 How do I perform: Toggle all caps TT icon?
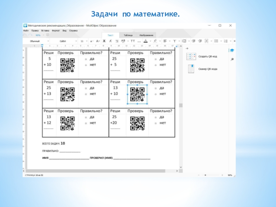133,41
